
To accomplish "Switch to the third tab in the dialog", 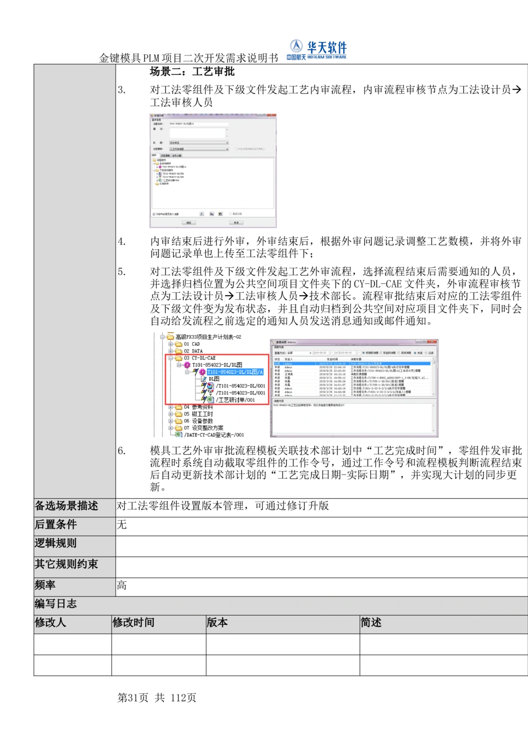I will click(177, 156).
